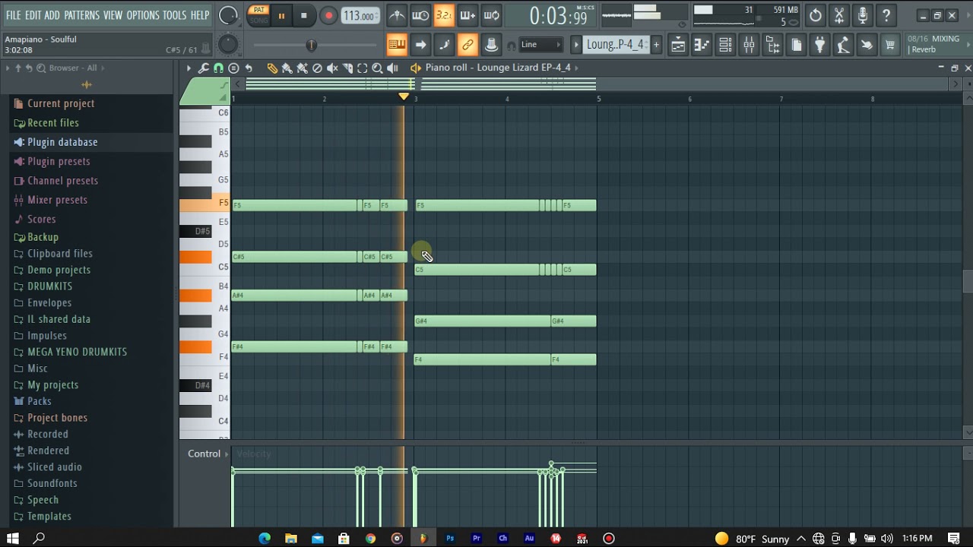Select the Slice tool in piano roll
Image resolution: width=973 pixels, height=547 pixels.
347,68
